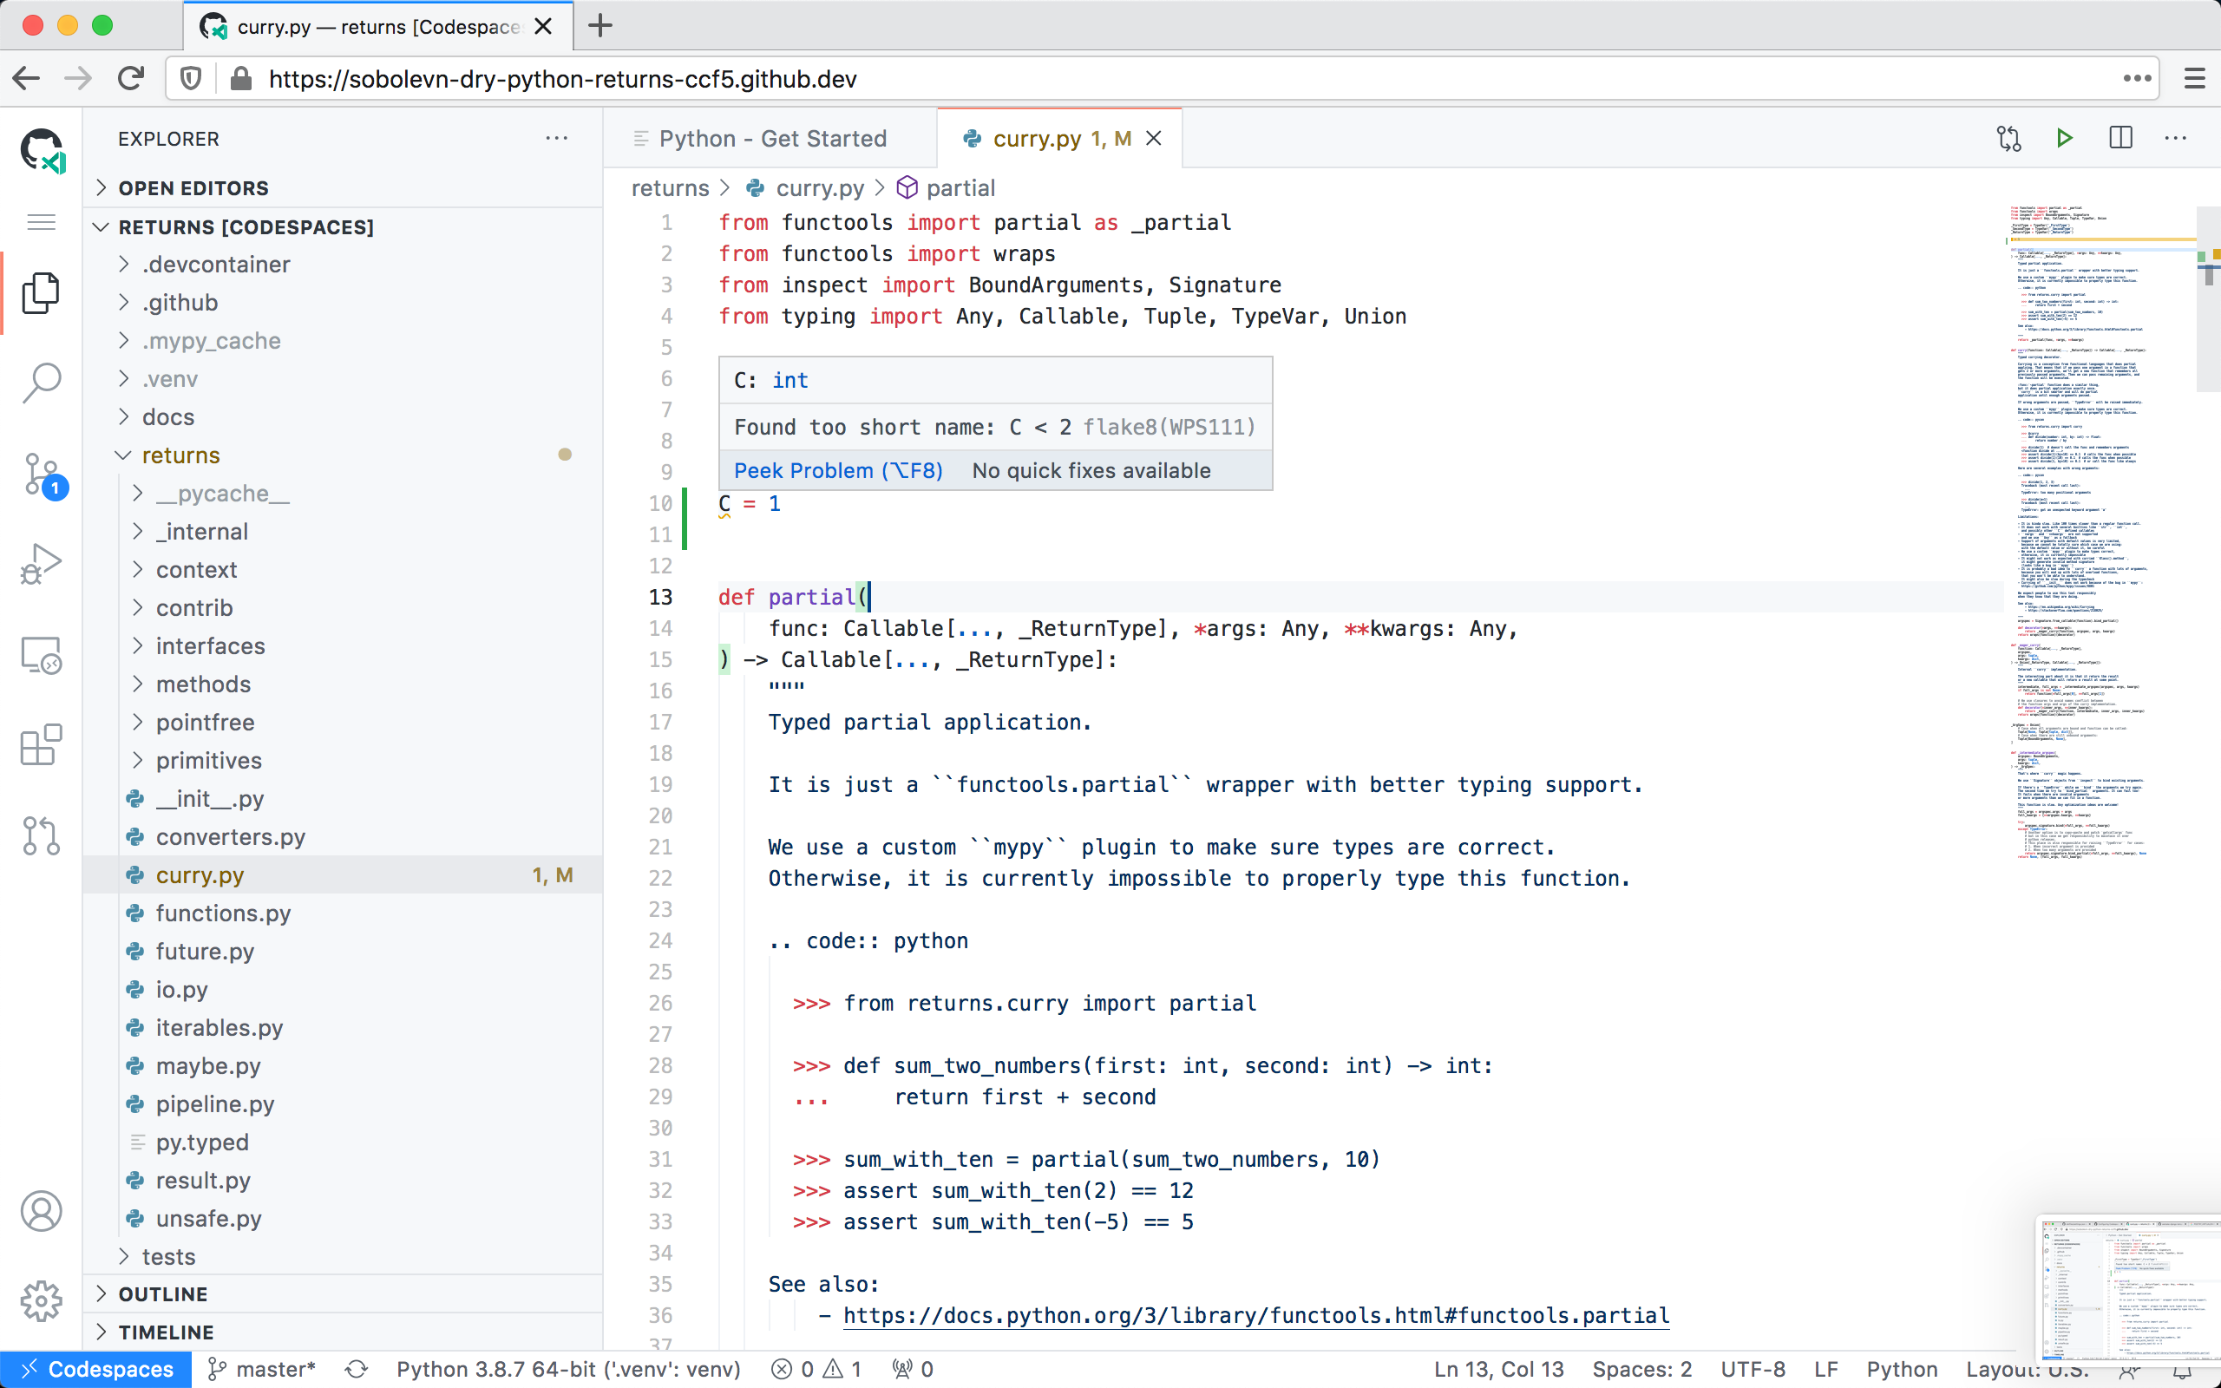
Task: Expand the OPEN EDITORS section
Action: (x=342, y=187)
